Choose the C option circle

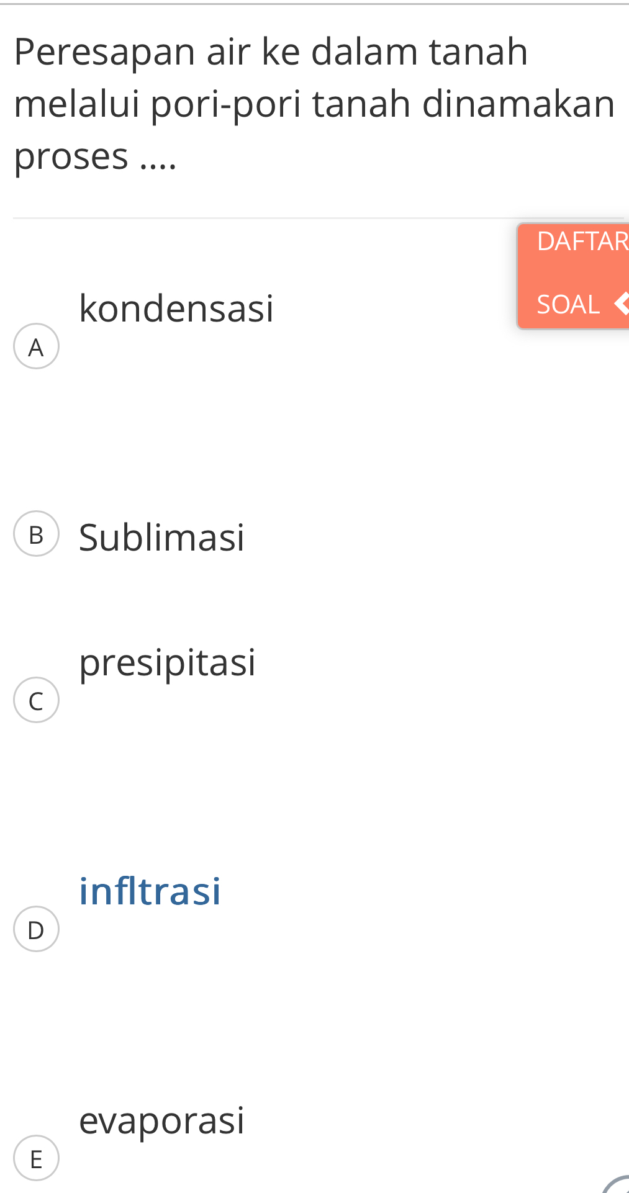(x=36, y=700)
